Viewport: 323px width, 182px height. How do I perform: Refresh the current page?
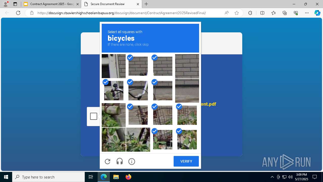18,13
